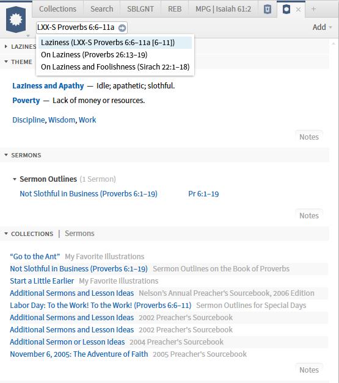This screenshot has width=339, height=383.
Task: Open "Go to the Ant" illustration link
Action: tap(35, 257)
